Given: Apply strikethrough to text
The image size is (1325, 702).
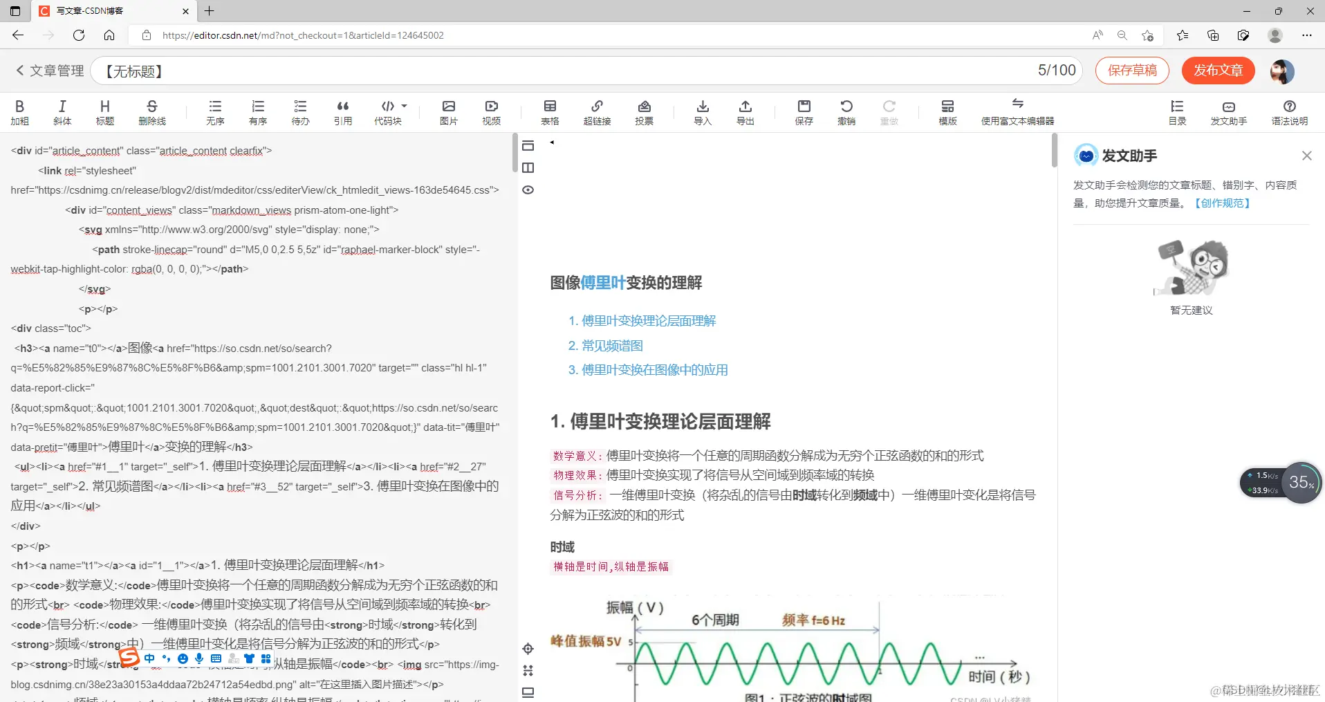Looking at the screenshot, I should click(x=151, y=111).
